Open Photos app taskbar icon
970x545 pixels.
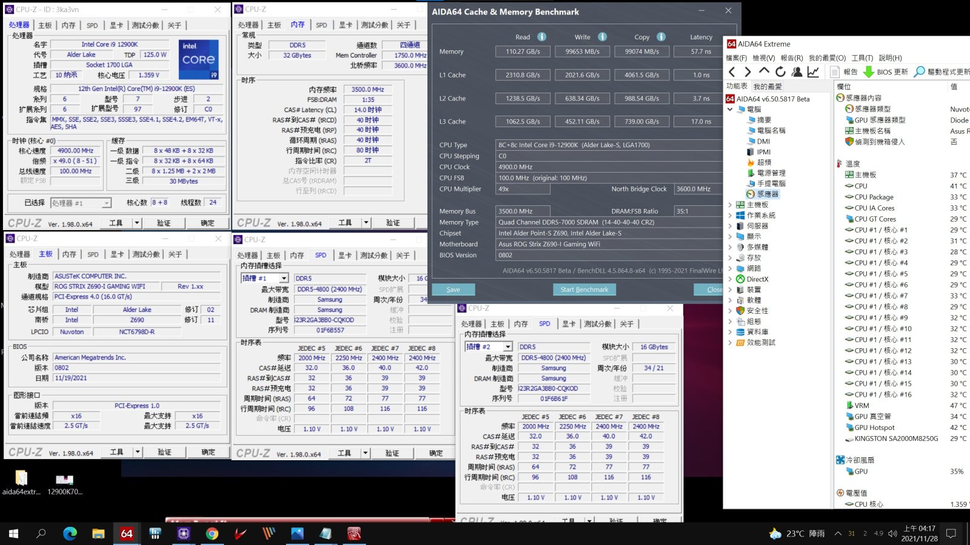[297, 533]
